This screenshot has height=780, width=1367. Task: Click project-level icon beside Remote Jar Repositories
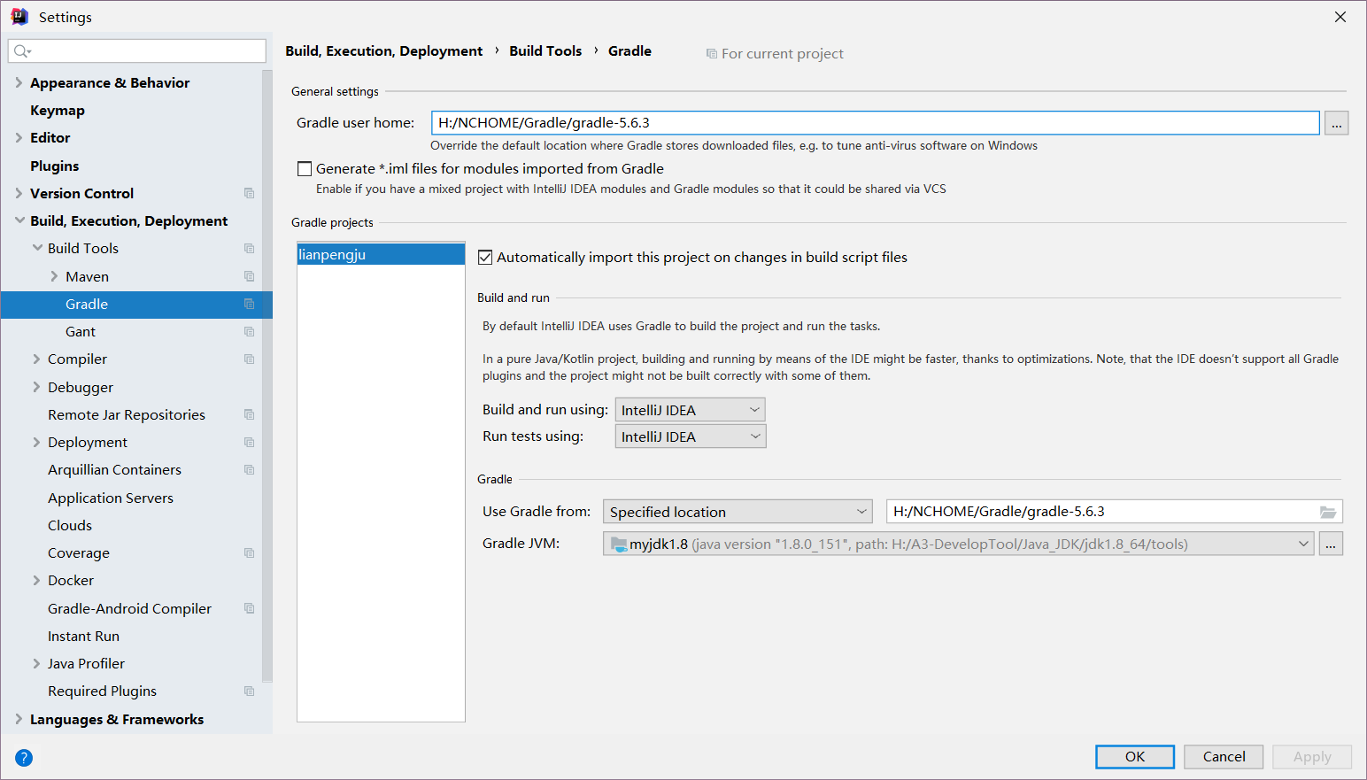[250, 414]
